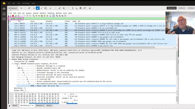
Task: Click the undo arrow in whiteboard toolbar
Action: (x=21, y=8)
